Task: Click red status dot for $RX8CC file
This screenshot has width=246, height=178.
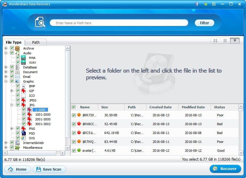Action: (x=79, y=124)
